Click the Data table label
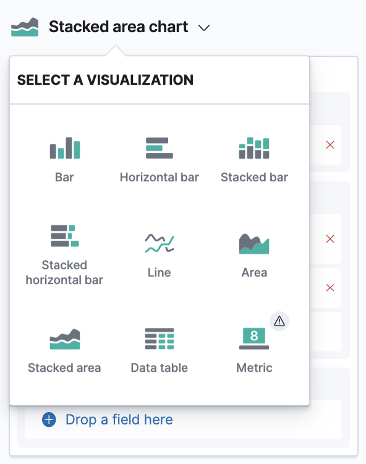 tap(160, 368)
